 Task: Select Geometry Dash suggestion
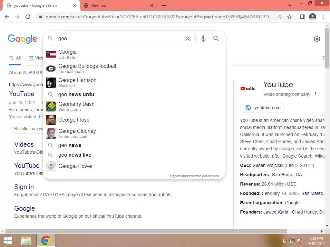tap(134, 106)
